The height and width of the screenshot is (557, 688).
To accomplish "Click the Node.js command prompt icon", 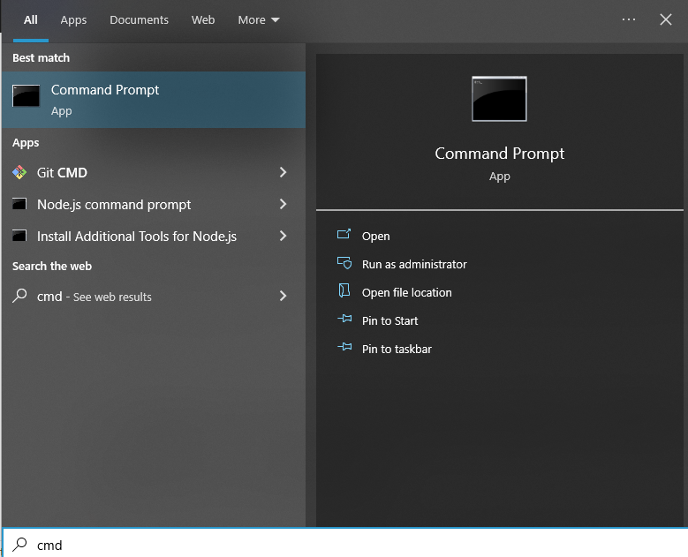I will [19, 204].
